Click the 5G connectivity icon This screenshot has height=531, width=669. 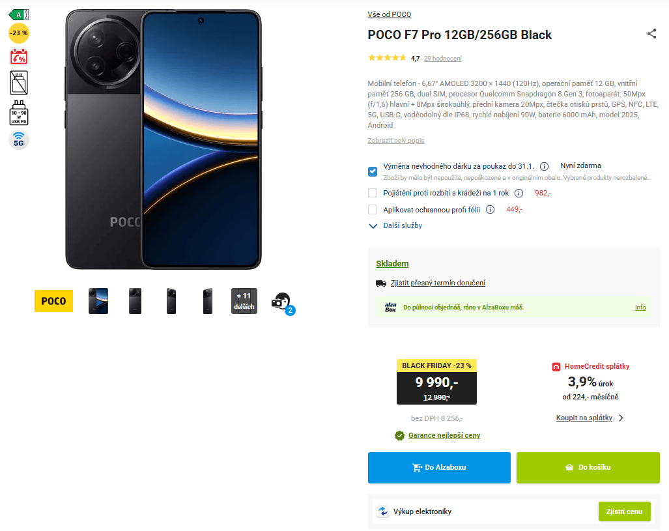pos(19,139)
